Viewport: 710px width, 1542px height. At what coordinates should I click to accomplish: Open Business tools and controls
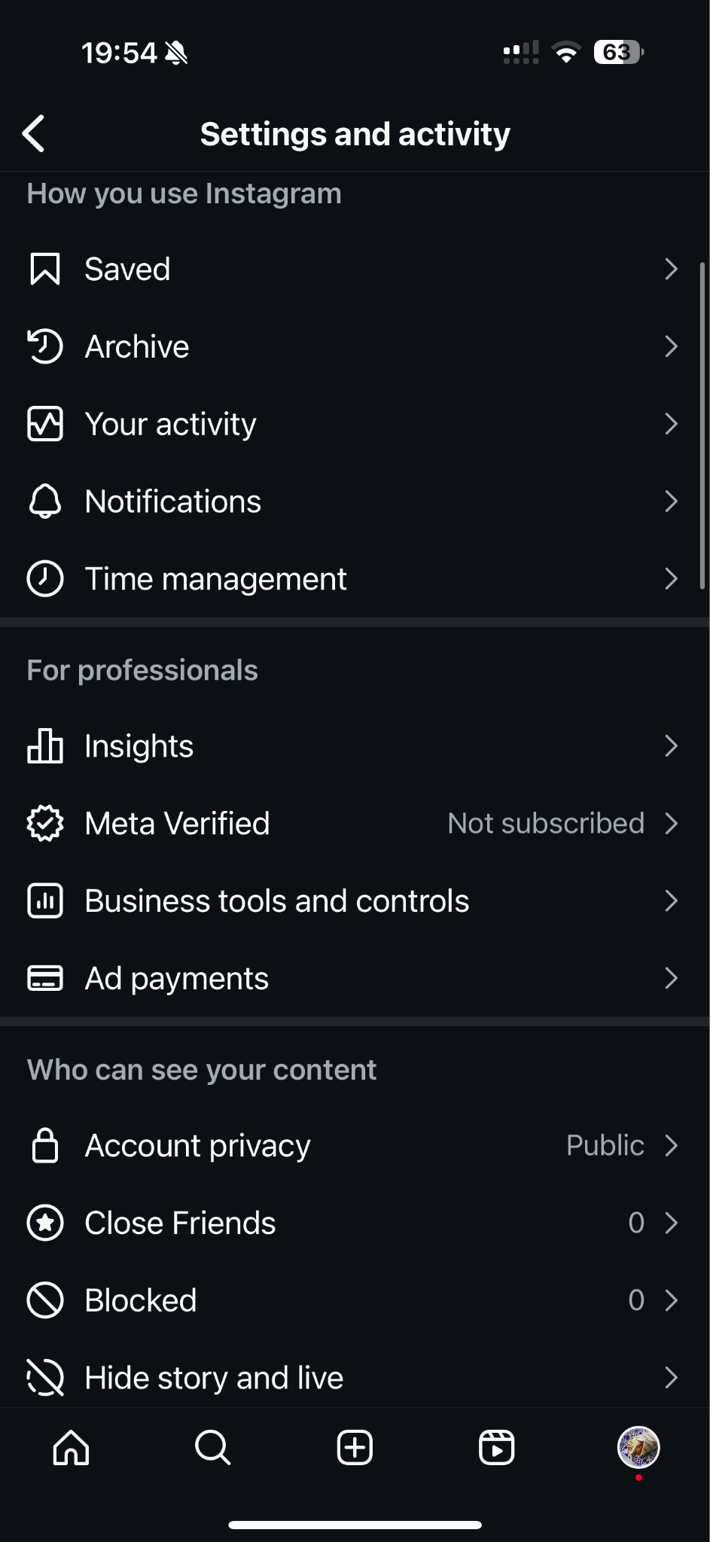(277, 901)
